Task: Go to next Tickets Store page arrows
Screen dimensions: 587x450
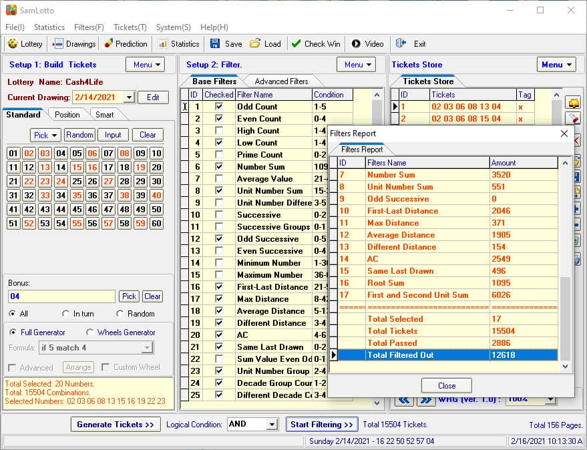Action: tap(425, 400)
